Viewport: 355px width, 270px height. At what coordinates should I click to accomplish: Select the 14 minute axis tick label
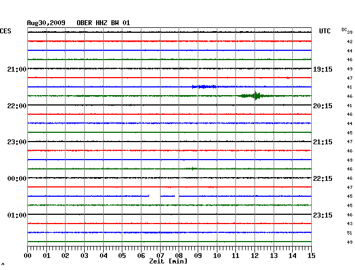click(292, 256)
